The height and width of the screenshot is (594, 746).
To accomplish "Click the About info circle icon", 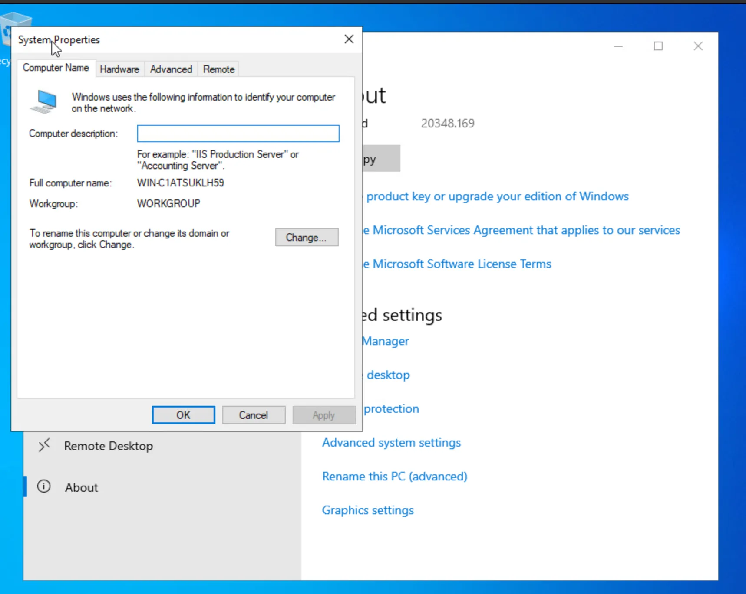I will tap(44, 486).
